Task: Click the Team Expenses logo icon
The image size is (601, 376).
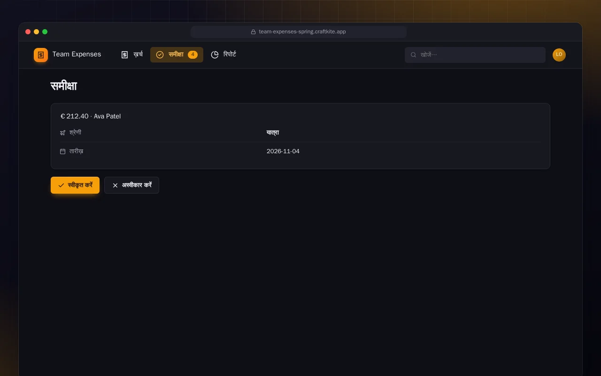Action: pos(41,55)
